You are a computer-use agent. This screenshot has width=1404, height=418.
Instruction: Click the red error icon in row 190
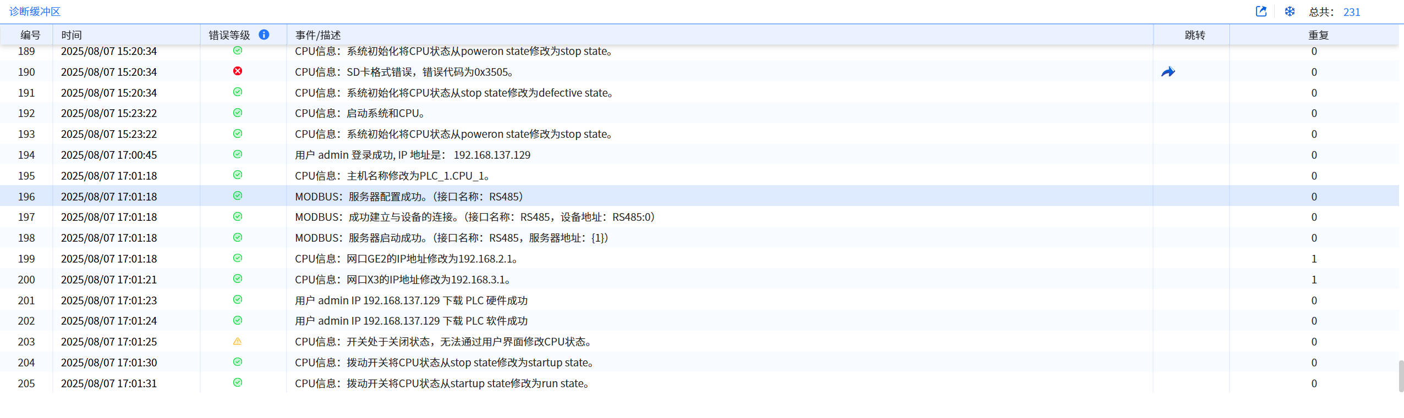tap(238, 71)
